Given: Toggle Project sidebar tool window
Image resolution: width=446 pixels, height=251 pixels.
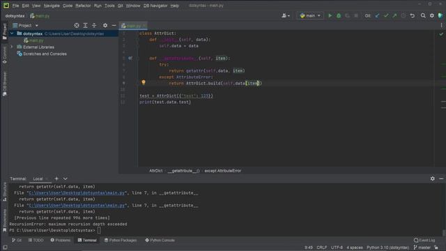Looking at the screenshot, I should (x=5, y=31).
